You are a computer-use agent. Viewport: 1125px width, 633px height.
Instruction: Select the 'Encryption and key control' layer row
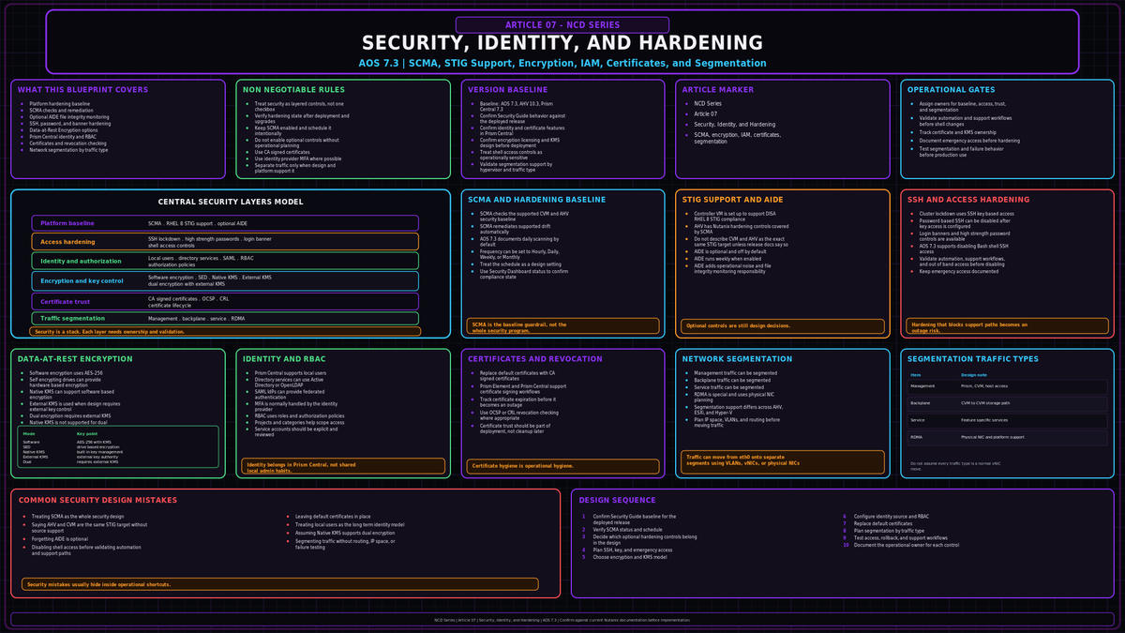coord(225,280)
